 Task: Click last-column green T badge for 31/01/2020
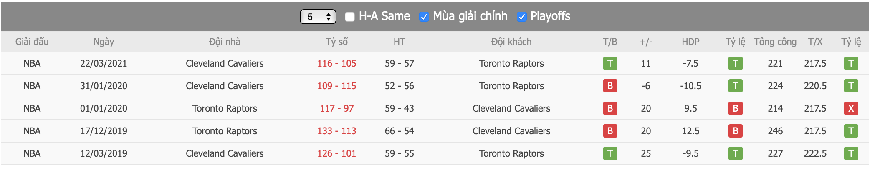(851, 86)
